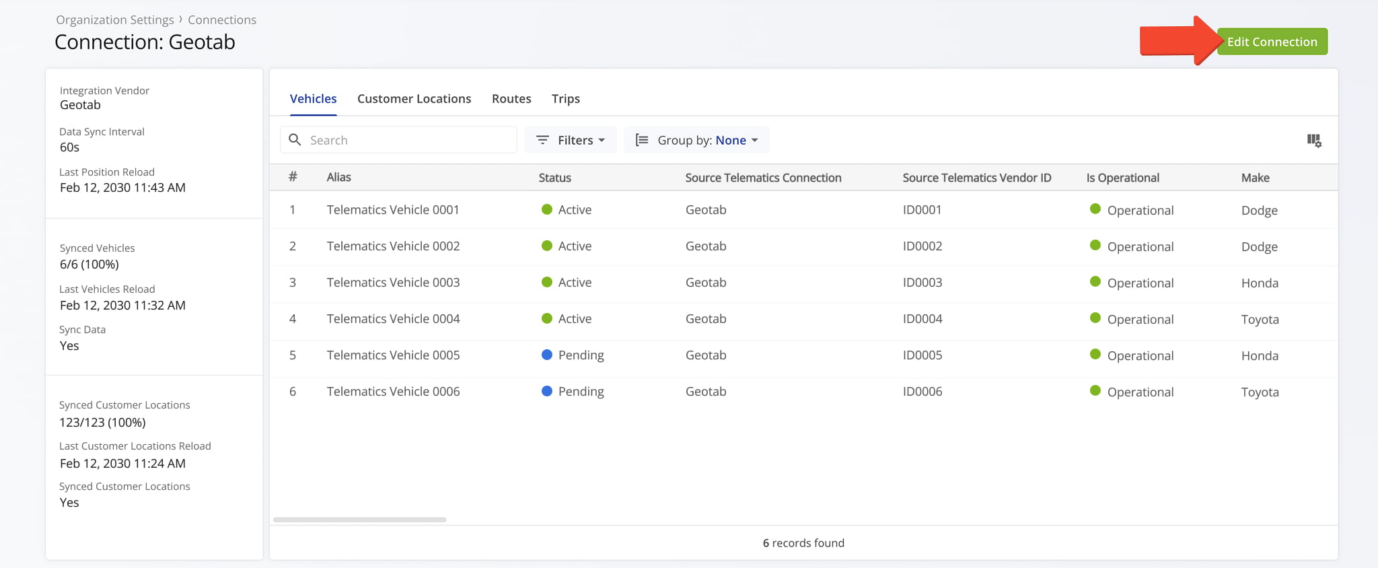1378x568 pixels.
Task: Click the blue Pending dot for Vehicle 0005
Action: tap(547, 355)
